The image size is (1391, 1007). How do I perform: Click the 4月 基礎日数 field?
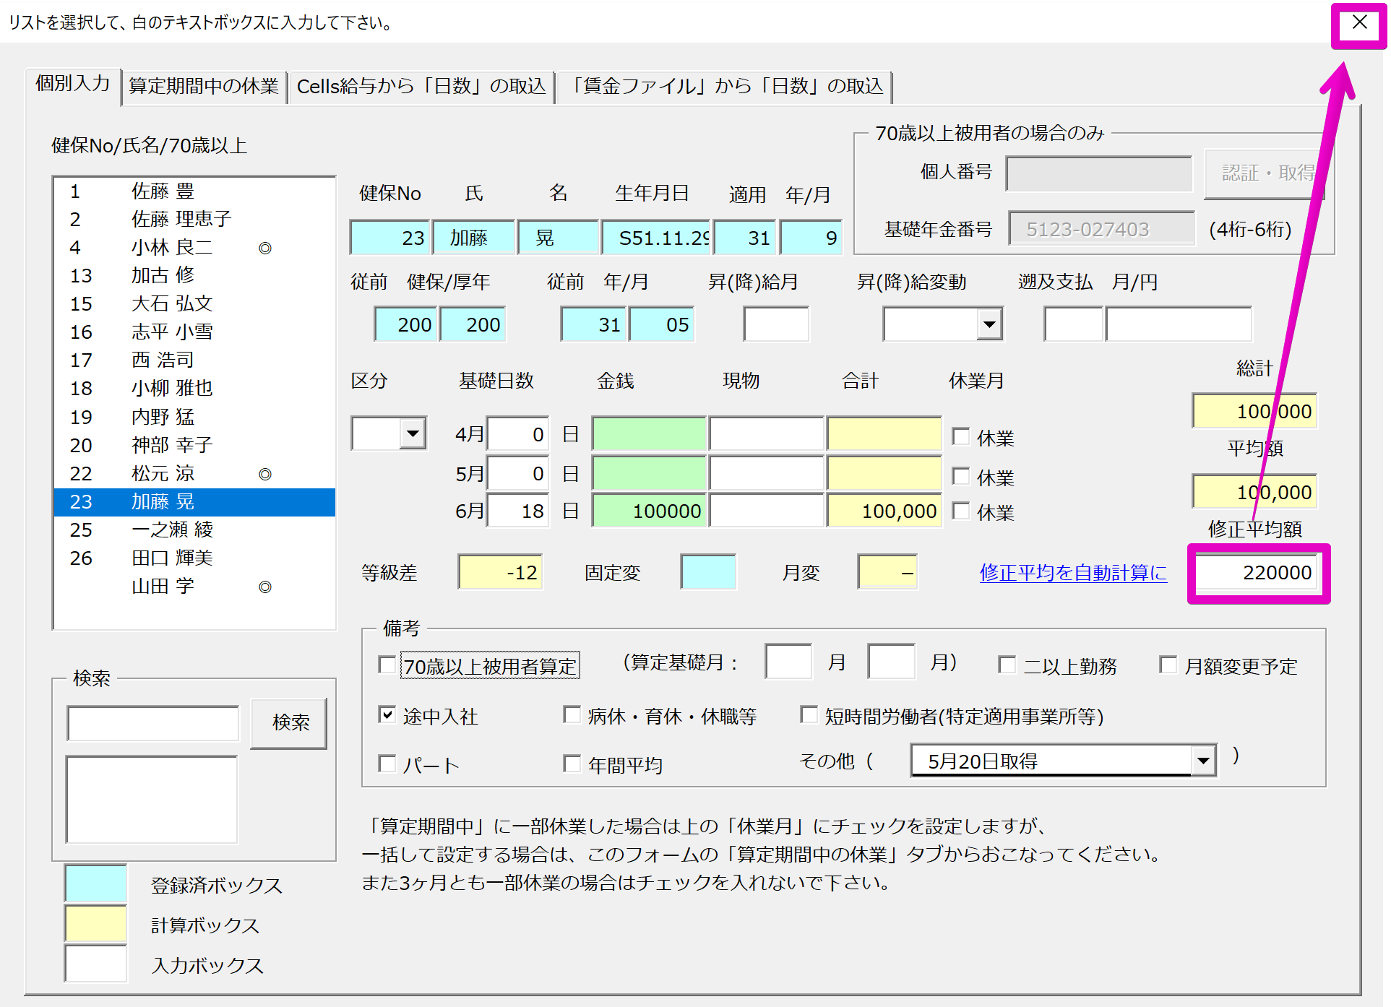point(518,434)
